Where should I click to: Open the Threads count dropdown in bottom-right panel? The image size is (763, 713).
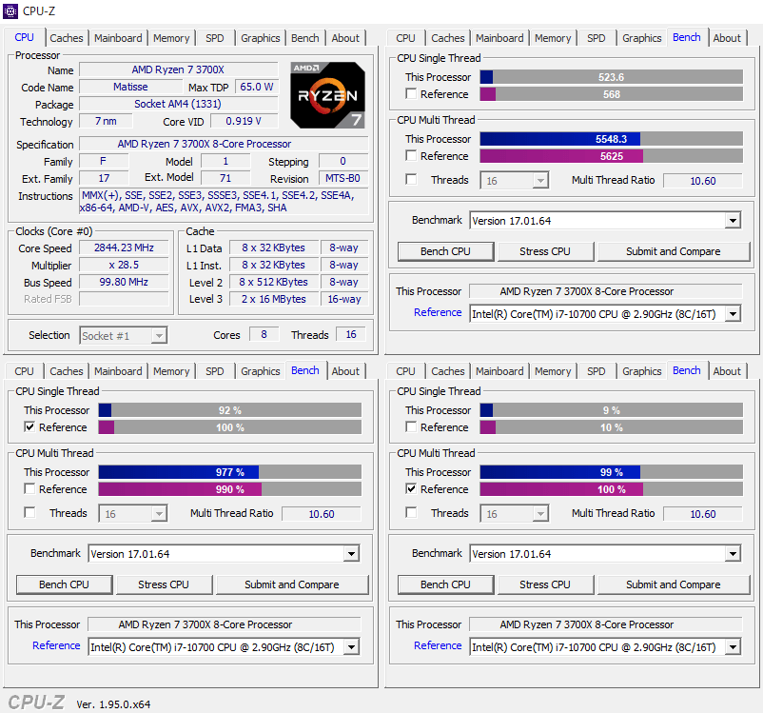click(x=515, y=513)
